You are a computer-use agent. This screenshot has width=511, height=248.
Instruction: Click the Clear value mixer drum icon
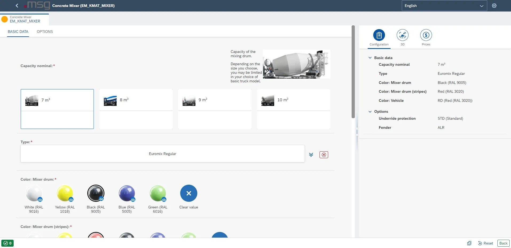pos(188,193)
